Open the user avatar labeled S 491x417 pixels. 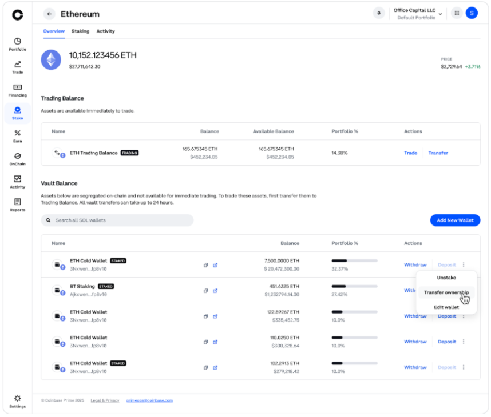pos(472,13)
